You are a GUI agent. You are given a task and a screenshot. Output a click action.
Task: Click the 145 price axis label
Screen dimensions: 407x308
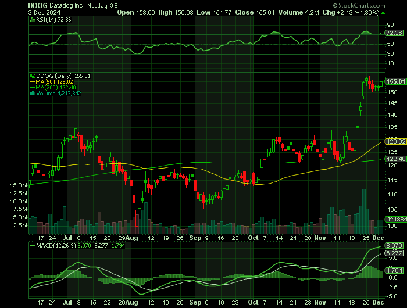392,103
